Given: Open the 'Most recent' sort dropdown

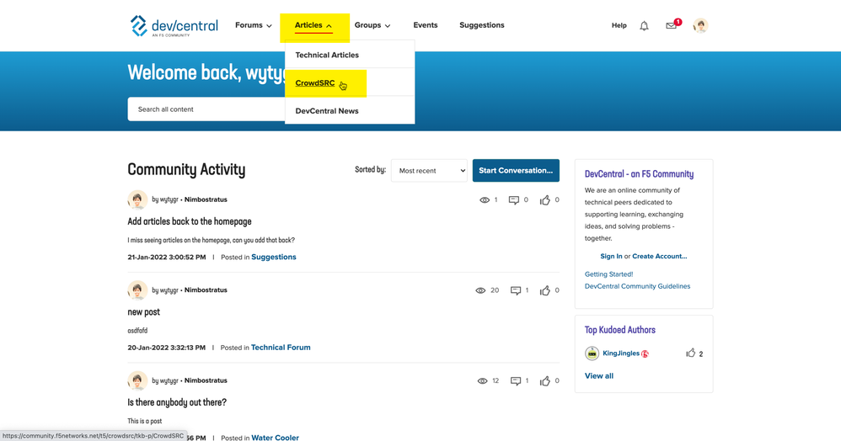Looking at the screenshot, I should tap(429, 170).
